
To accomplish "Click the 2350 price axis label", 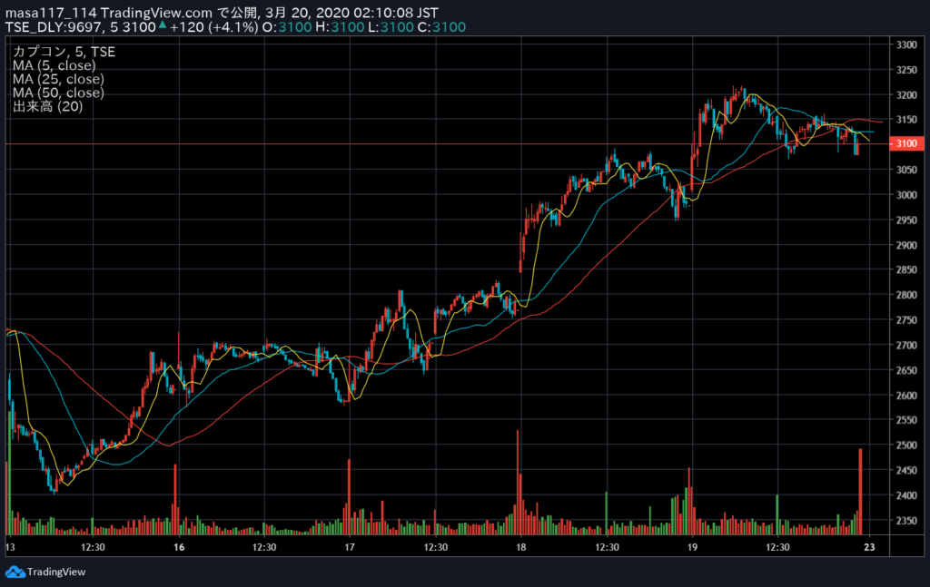I will pyautogui.click(x=906, y=521).
